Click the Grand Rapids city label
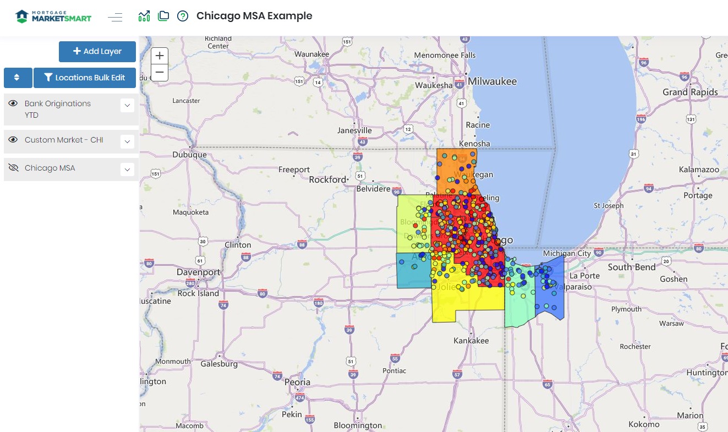The height and width of the screenshot is (432, 728). click(690, 92)
